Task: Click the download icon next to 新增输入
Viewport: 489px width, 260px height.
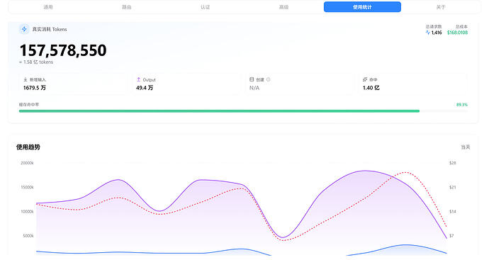Action: tap(26, 79)
